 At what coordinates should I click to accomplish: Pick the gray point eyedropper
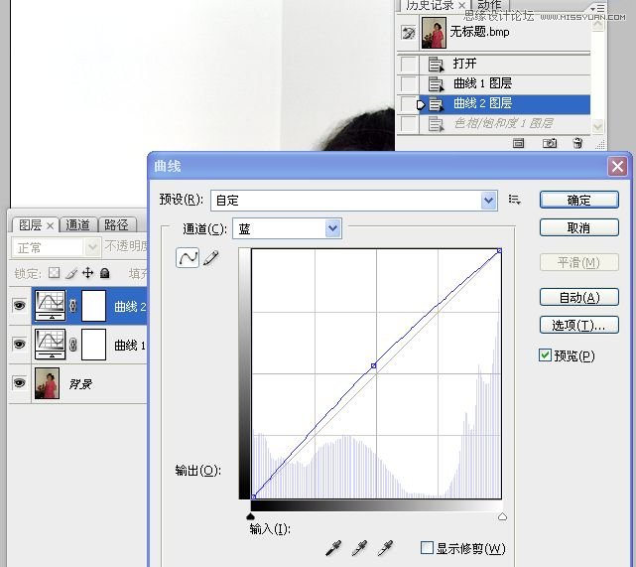pos(359,548)
